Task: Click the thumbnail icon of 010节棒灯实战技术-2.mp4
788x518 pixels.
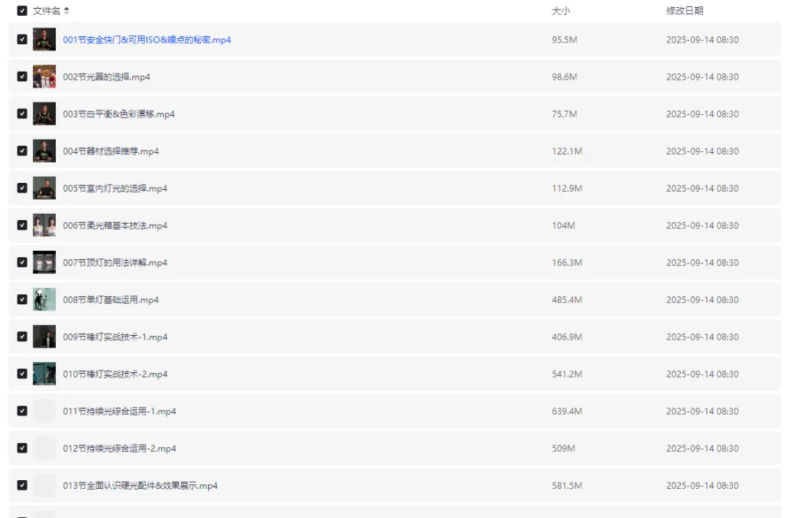Action: point(44,374)
